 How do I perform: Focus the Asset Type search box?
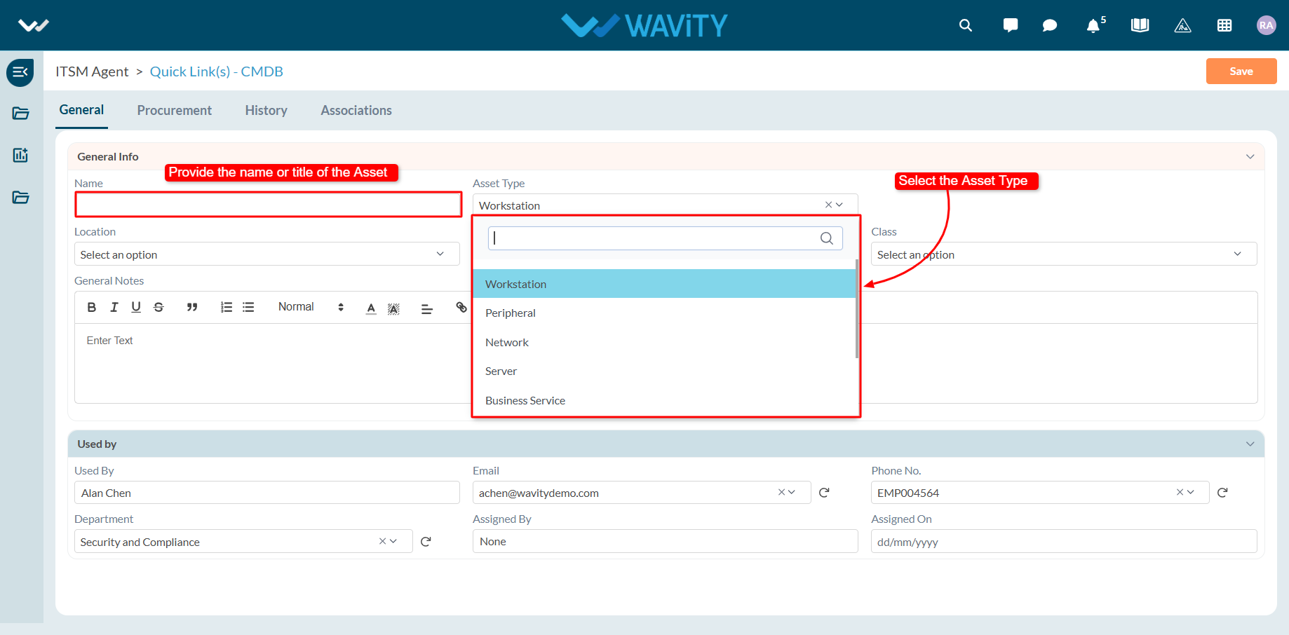tap(665, 238)
